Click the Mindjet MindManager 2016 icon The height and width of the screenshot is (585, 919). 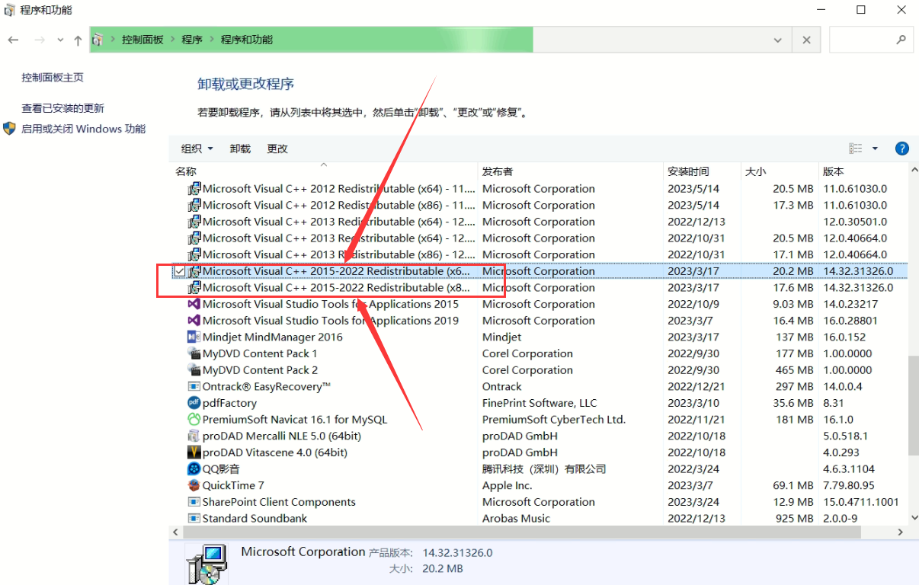194,337
